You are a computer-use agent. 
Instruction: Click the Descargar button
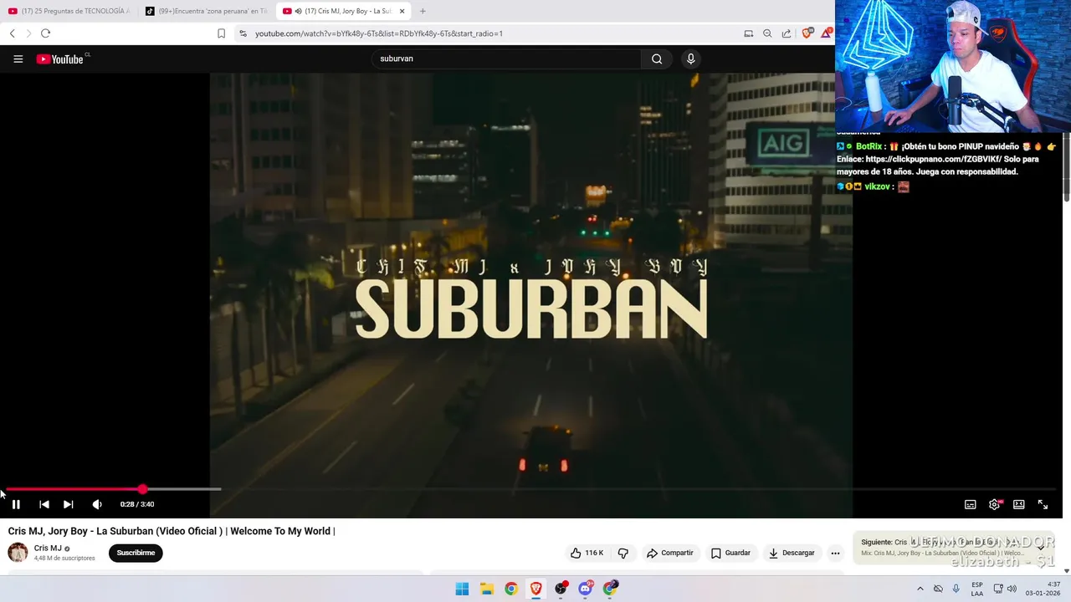[x=792, y=553]
